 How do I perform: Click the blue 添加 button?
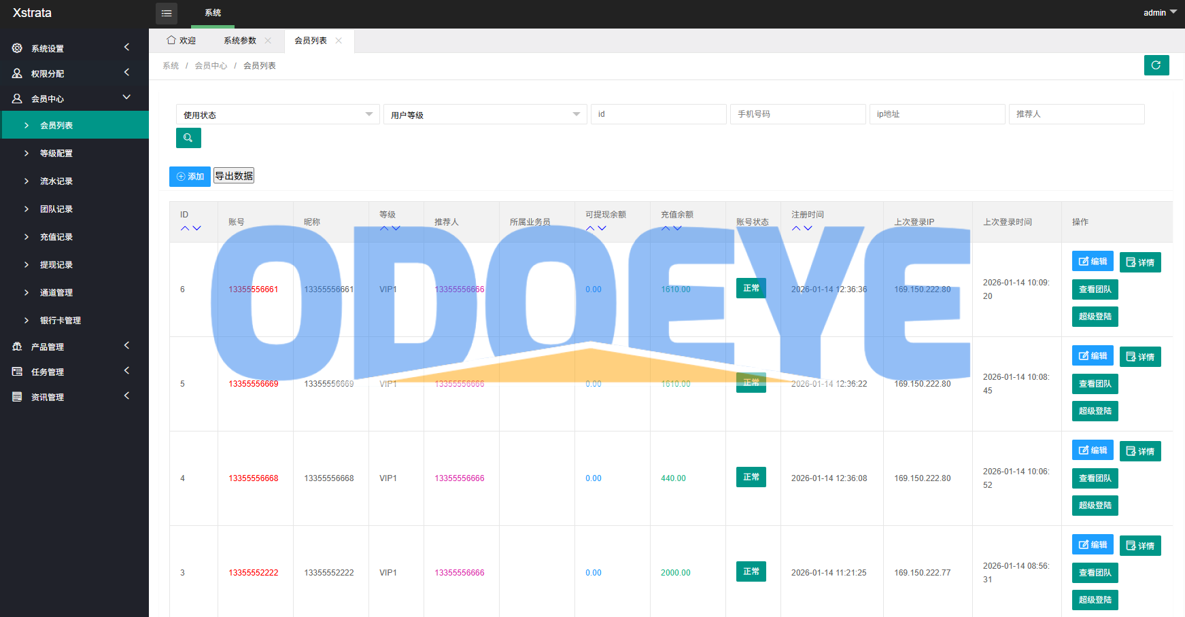tap(190, 177)
